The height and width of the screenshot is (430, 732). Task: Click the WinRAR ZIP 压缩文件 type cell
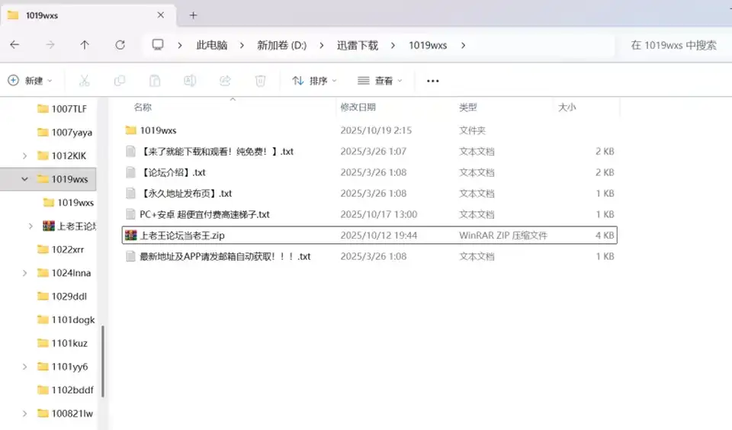(x=502, y=236)
